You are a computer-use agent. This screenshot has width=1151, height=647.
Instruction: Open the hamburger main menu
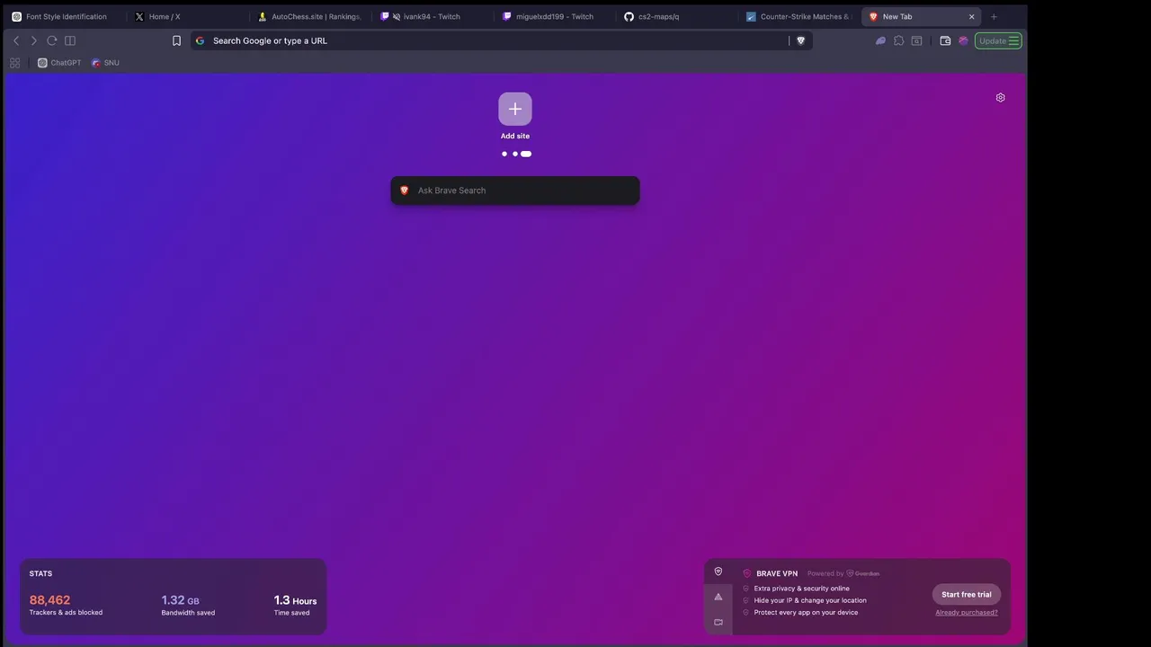tap(1013, 40)
